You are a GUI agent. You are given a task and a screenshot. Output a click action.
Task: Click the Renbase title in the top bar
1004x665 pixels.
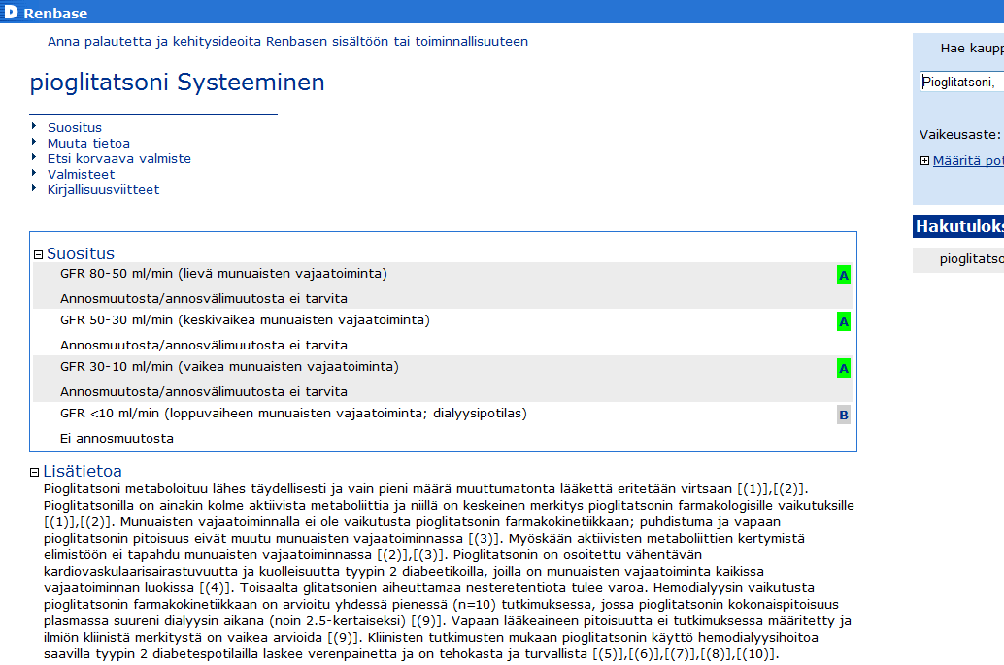click(x=55, y=13)
